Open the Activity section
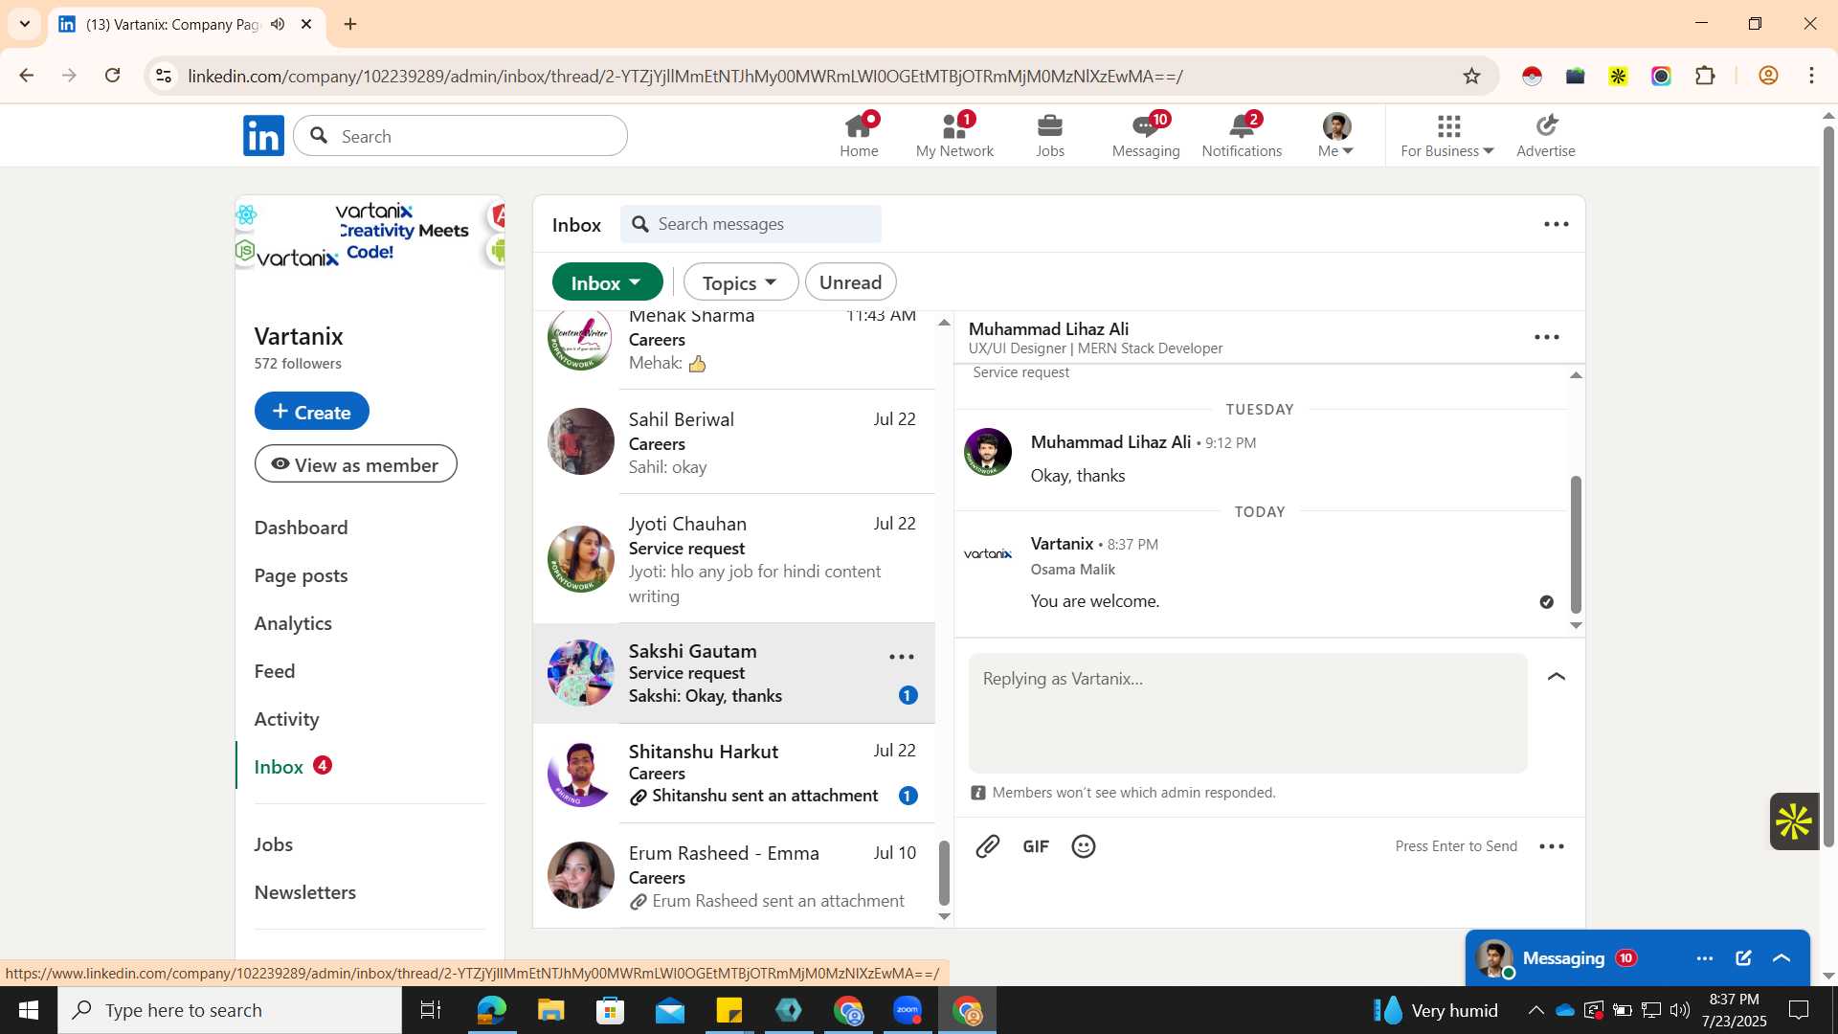This screenshot has width=1838, height=1034. [286, 719]
